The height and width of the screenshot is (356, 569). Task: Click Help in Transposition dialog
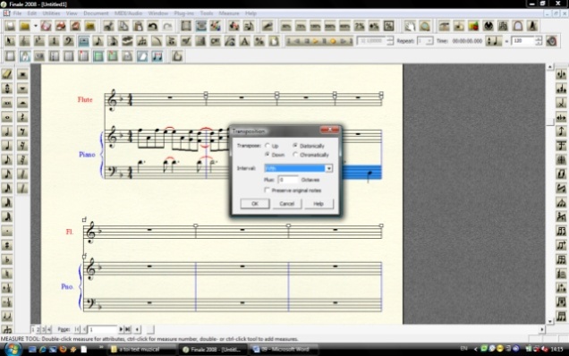318,204
